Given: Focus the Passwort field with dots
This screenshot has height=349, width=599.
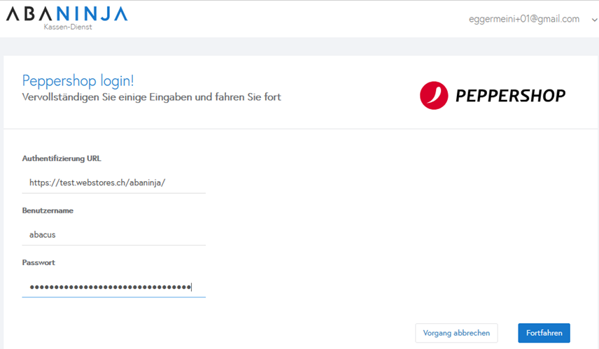Looking at the screenshot, I should click(x=113, y=287).
